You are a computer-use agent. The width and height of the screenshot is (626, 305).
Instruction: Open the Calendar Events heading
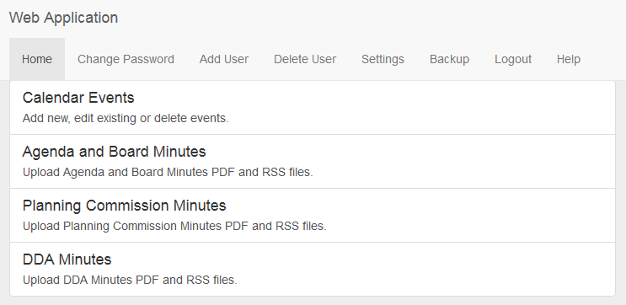[x=78, y=98]
